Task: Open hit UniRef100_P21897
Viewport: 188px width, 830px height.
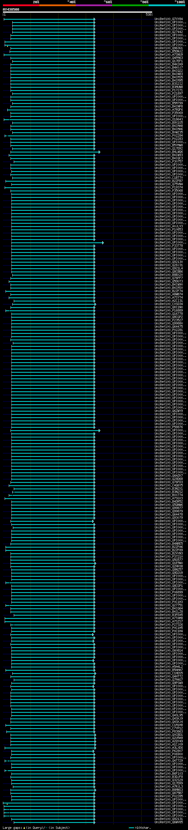Action: (169, 93)
